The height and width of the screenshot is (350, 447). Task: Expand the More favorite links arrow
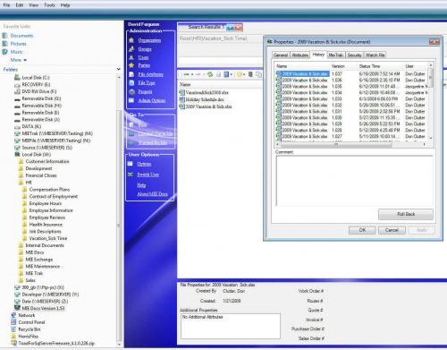(25, 60)
